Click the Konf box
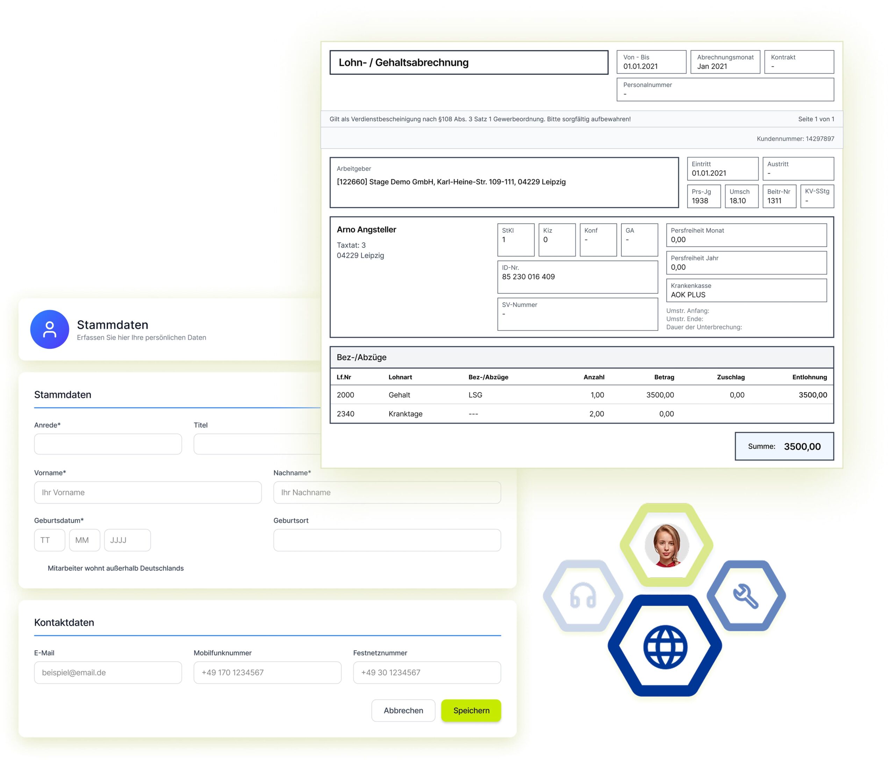 pos(599,240)
